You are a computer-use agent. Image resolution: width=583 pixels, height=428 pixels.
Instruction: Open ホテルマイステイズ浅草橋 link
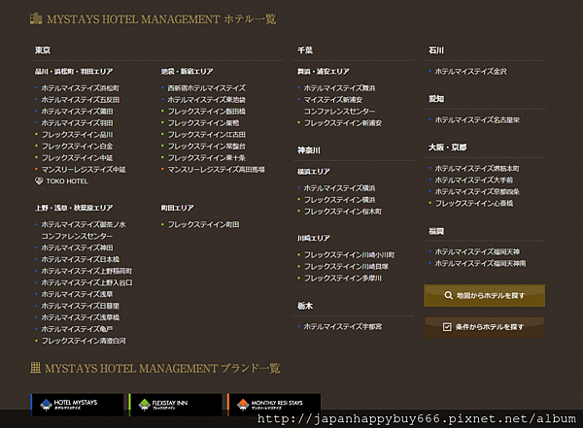[x=81, y=317]
